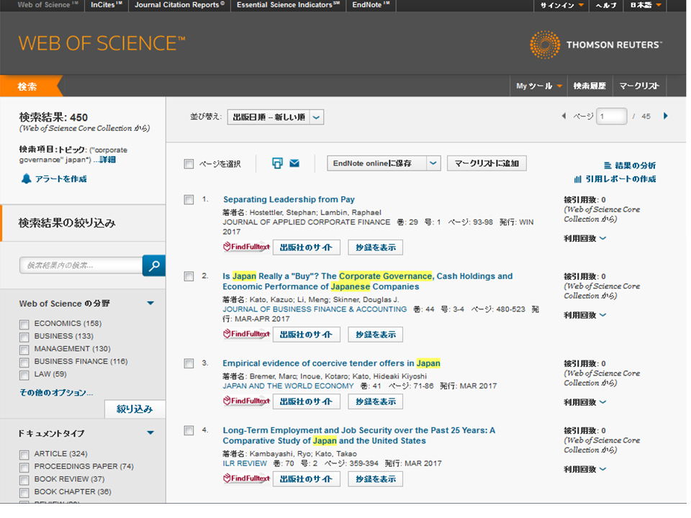Collapse the Web of Science の分野 section
This screenshot has width=691, height=518.
[150, 303]
